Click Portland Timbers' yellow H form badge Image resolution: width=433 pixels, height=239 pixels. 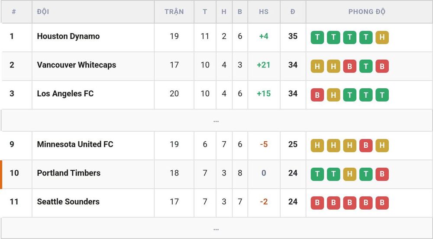click(x=349, y=174)
